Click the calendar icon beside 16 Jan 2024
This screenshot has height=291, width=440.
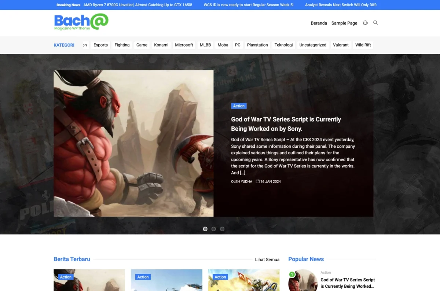(x=258, y=181)
